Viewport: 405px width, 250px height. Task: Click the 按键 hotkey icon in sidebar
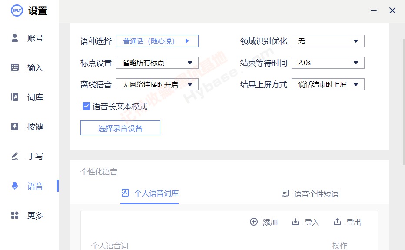tap(15, 127)
